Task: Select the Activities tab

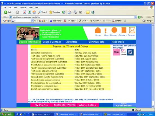Action: click(x=72, y=42)
